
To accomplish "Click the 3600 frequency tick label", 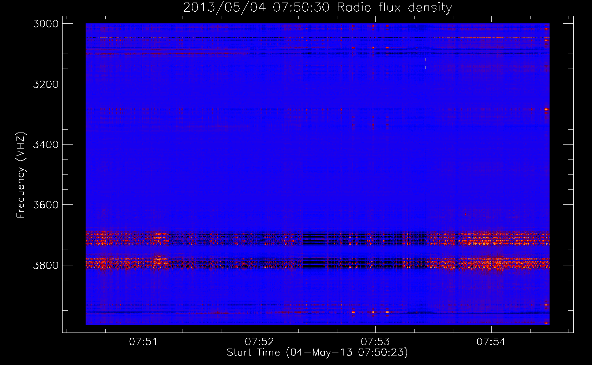I will [x=46, y=205].
